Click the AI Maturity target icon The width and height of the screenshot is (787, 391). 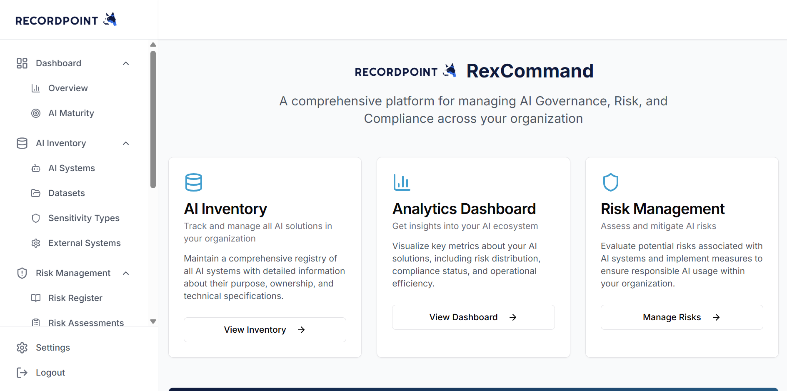point(36,113)
